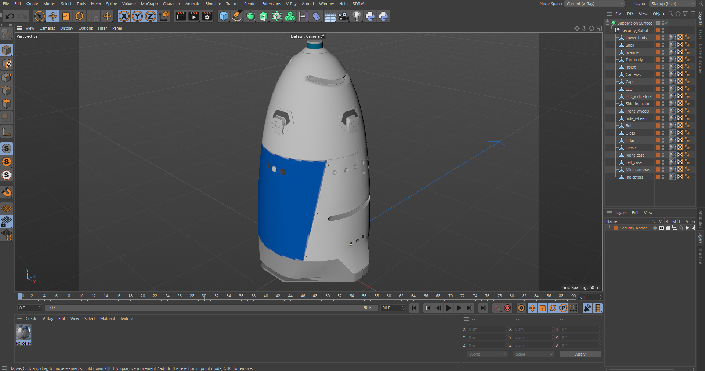The image size is (705, 371).
Task: Select Police_R material thumbnail
Action: point(23,333)
